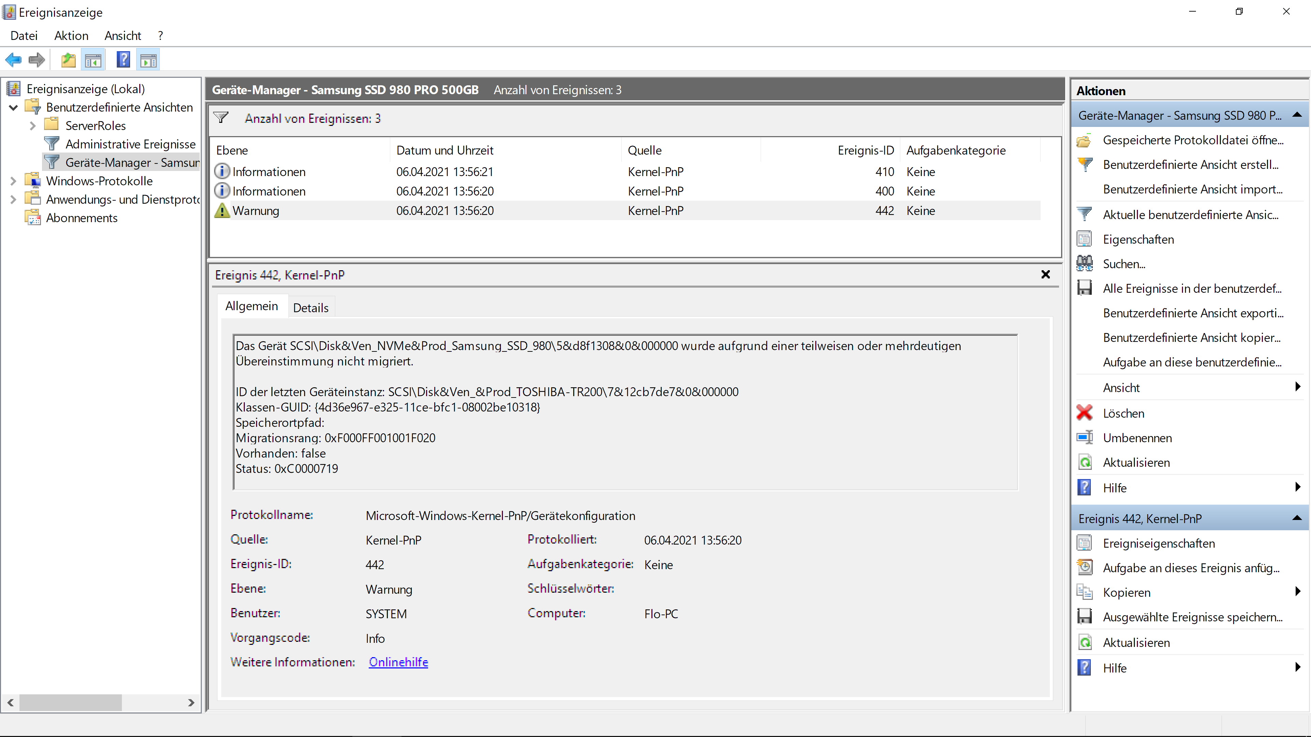Open the lower Hilfe submenu arrow
Screen dimensions: 1311x737
[1298, 667]
